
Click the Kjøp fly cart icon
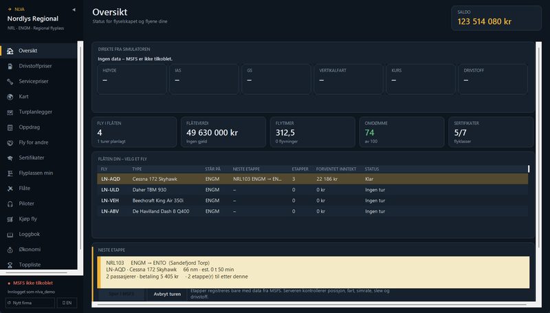click(10, 219)
